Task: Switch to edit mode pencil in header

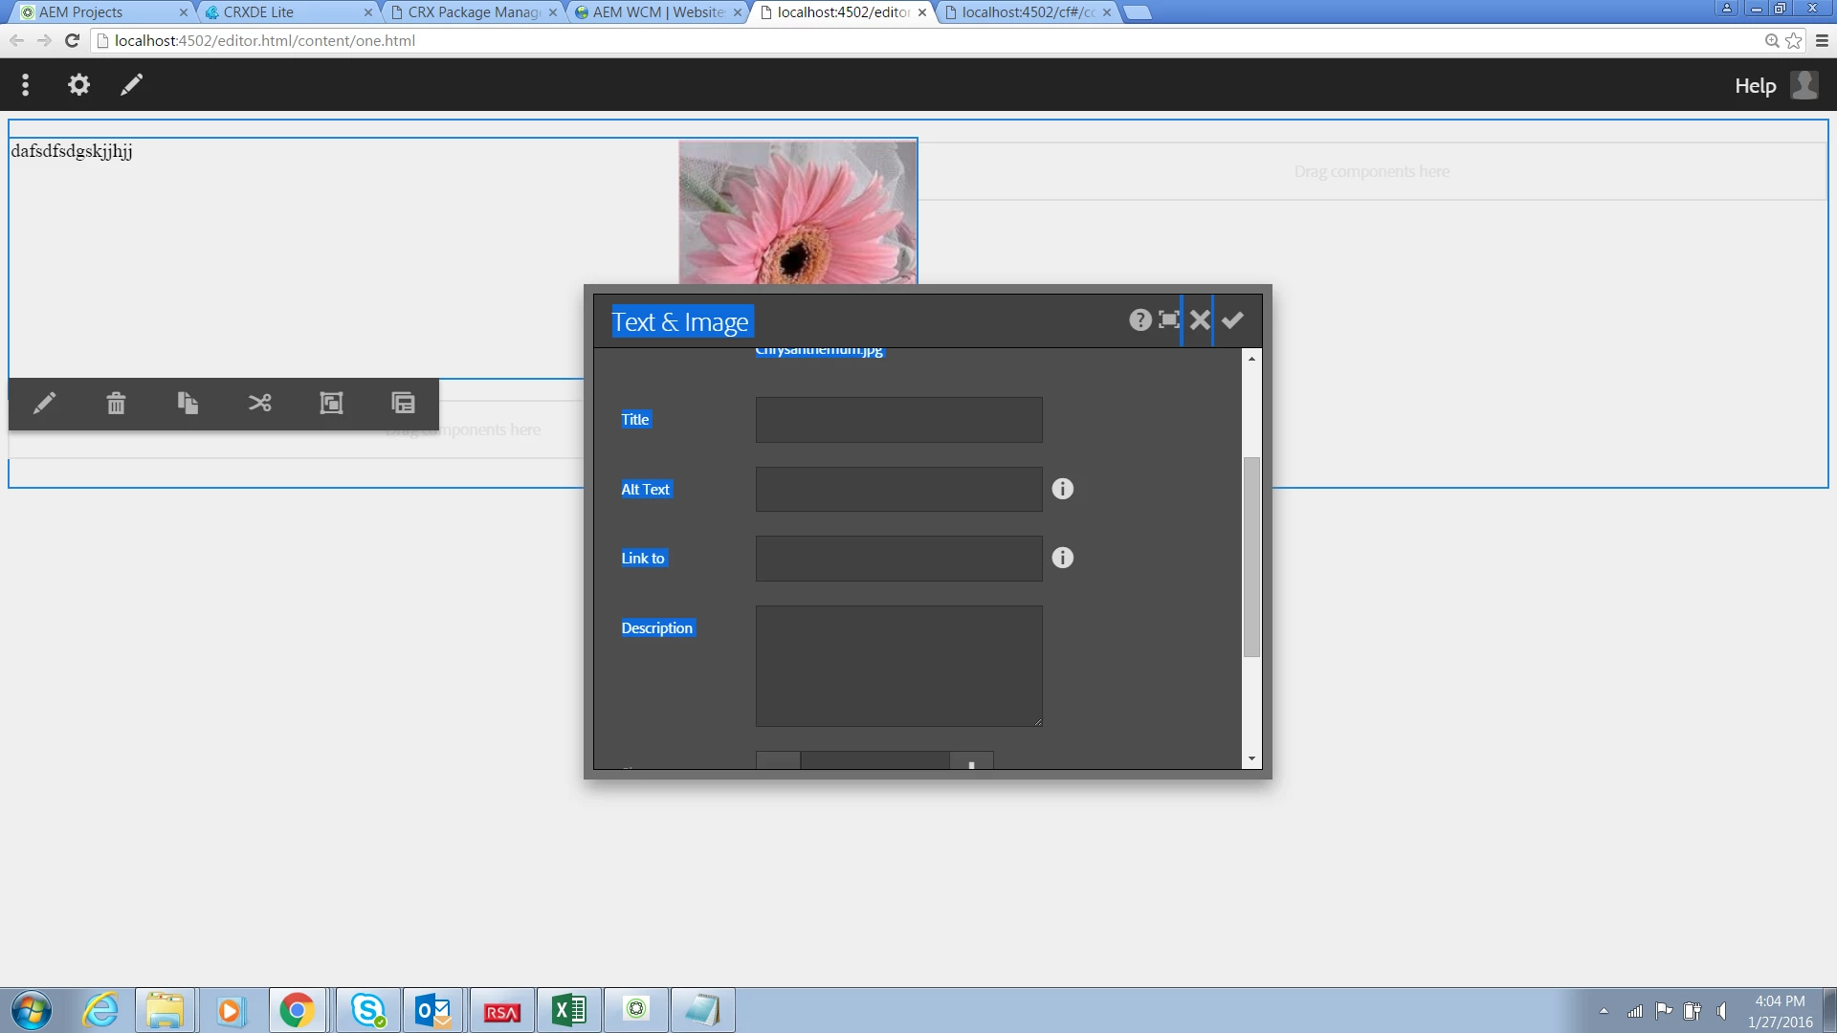Action: pos(131,85)
